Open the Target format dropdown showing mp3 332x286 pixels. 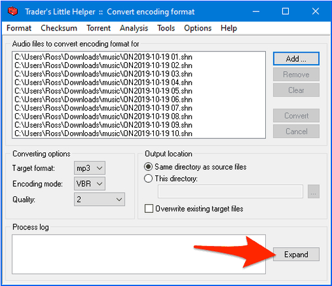[x=90, y=168]
